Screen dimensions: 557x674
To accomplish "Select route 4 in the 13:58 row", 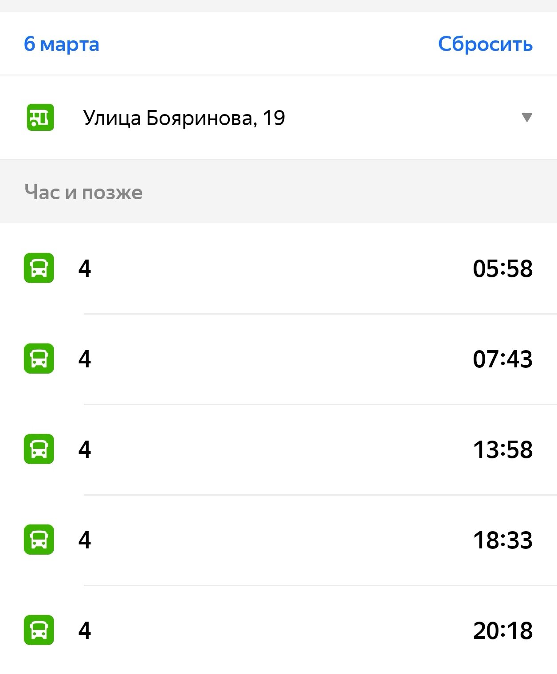I will click(85, 449).
